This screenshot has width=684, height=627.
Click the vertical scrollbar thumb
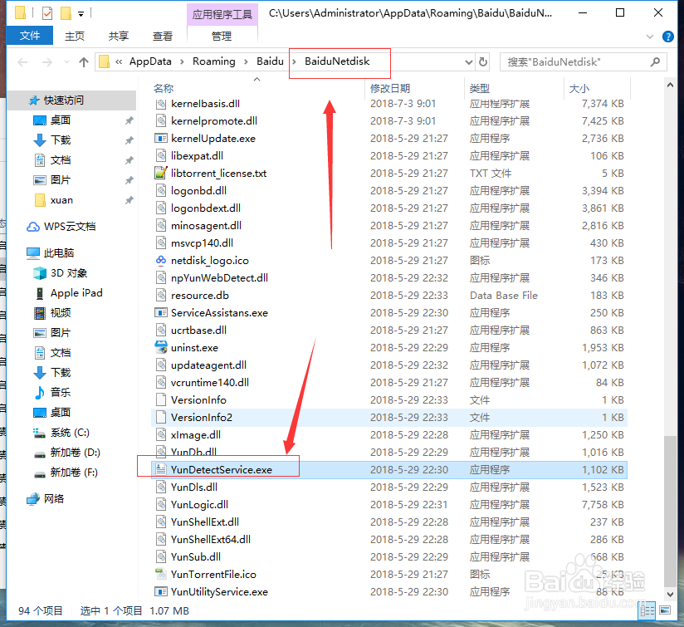coord(670,511)
